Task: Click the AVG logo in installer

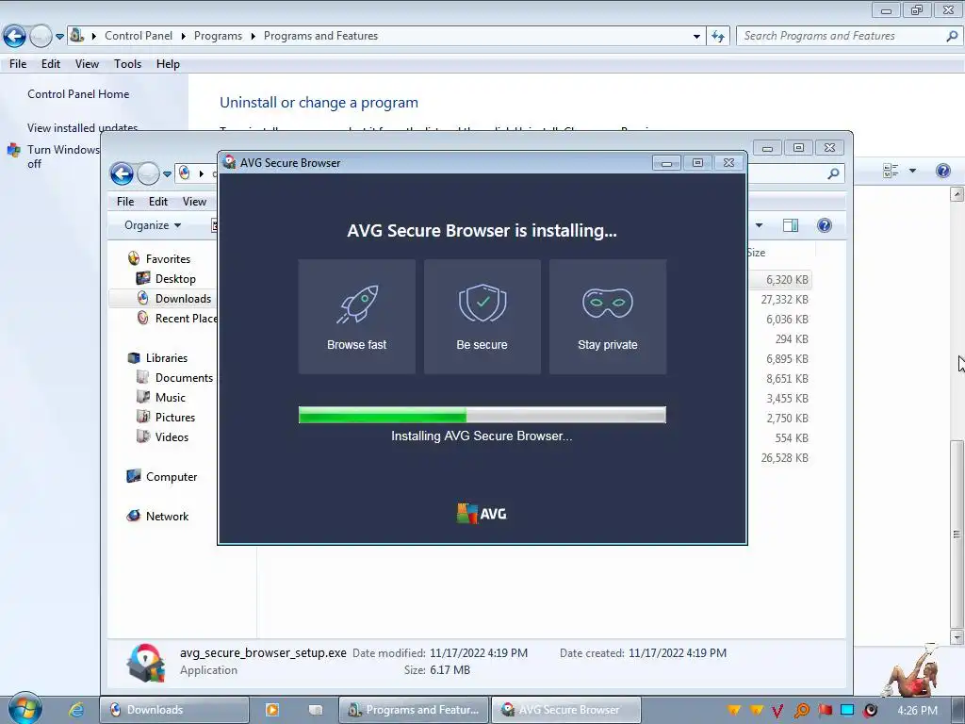Action: coord(482,514)
